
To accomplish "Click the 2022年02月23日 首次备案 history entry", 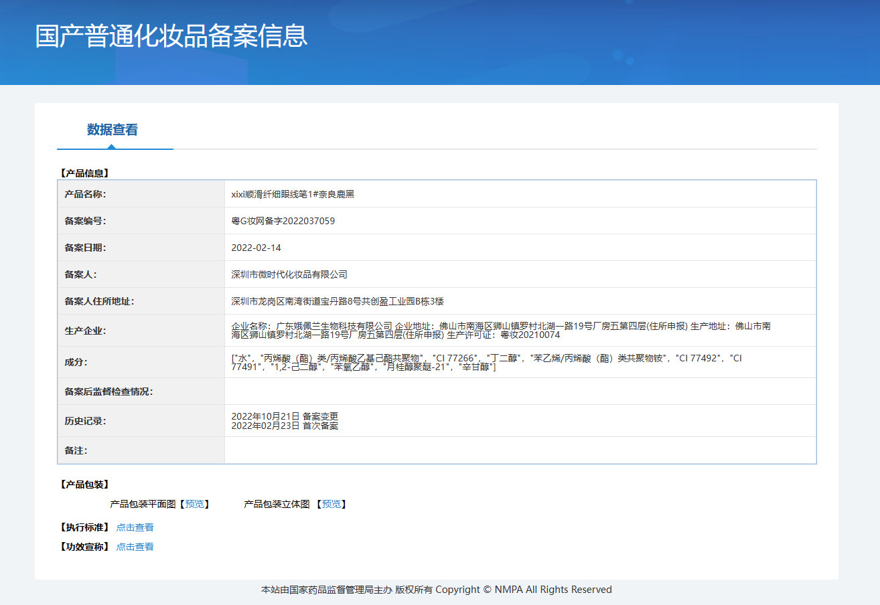I will coord(285,426).
